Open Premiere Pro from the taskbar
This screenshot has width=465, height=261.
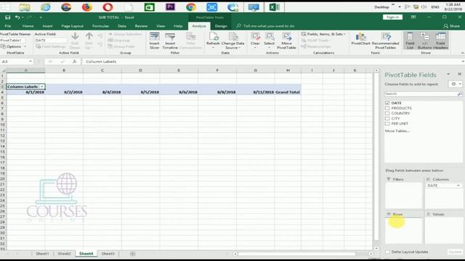click(170, 7)
